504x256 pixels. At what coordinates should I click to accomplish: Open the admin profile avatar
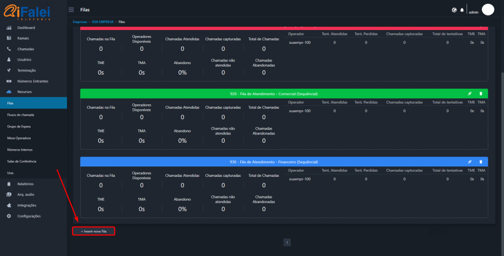[x=487, y=10]
